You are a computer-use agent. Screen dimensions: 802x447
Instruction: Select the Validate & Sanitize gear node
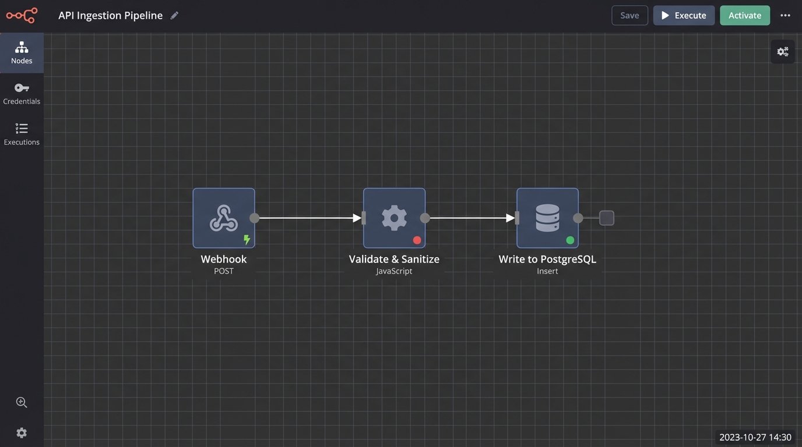tap(394, 218)
